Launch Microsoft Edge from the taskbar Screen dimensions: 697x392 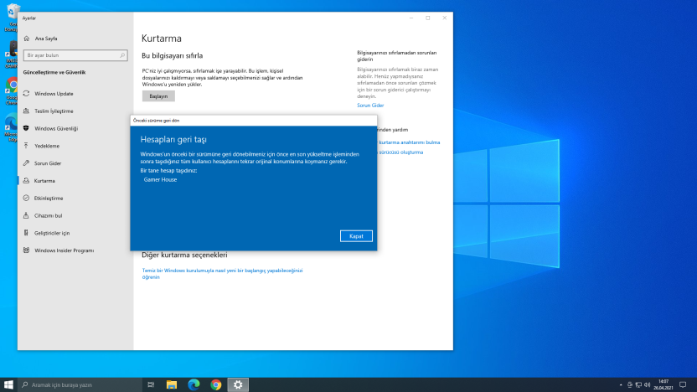pos(194,385)
